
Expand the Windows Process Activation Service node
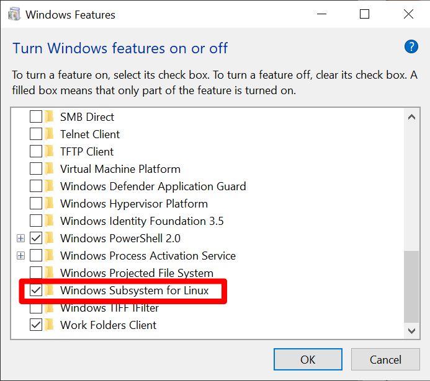click(21, 256)
